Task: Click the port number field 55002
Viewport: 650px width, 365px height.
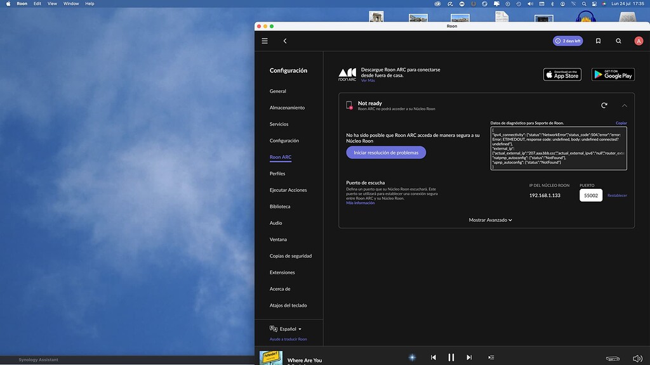Action: [x=590, y=196]
